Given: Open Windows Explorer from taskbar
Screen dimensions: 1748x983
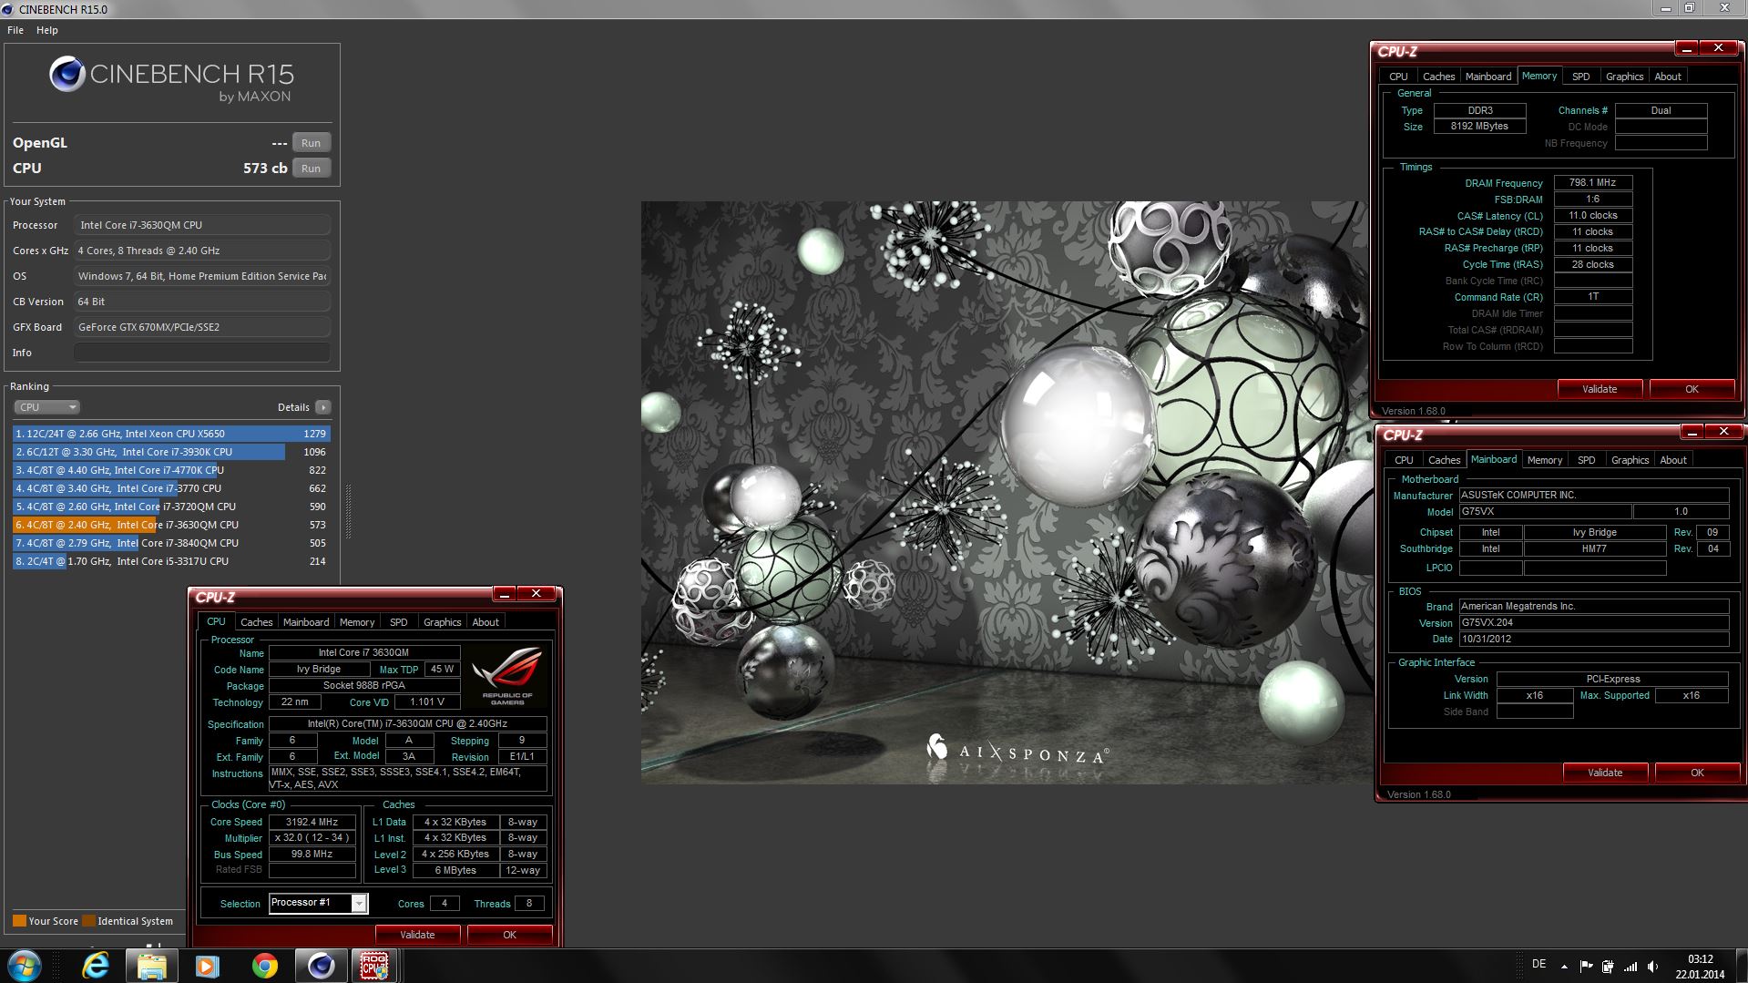Looking at the screenshot, I should pyautogui.click(x=151, y=966).
